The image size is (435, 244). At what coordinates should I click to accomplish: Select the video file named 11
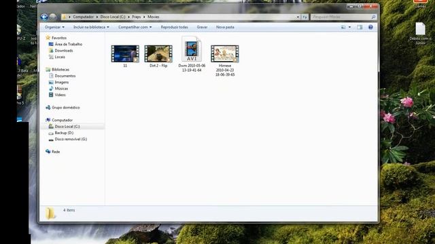tap(125, 56)
